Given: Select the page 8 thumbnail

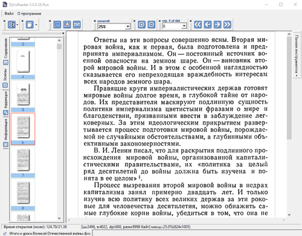Looking at the screenshot, I should (23, 194).
